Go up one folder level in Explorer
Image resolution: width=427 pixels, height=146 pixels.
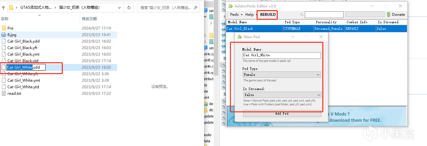point(3,7)
